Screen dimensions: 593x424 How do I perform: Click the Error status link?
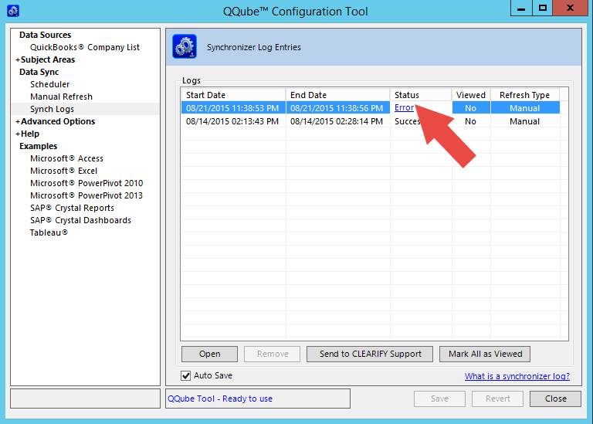tap(404, 108)
